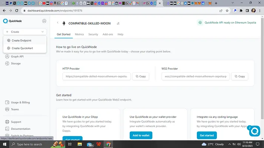The width and height of the screenshot is (264, 148).
Task: Open browser extensions puzzle icon
Action: click(x=241, y=10)
